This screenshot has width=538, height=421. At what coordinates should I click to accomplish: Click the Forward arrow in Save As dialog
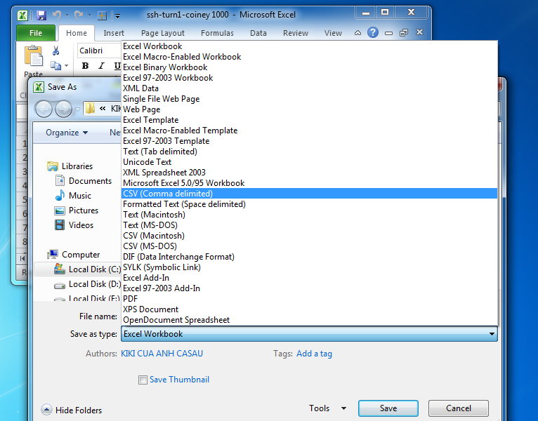pos(63,109)
